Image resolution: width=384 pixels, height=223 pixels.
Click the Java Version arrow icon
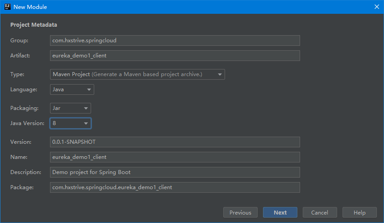click(86, 123)
